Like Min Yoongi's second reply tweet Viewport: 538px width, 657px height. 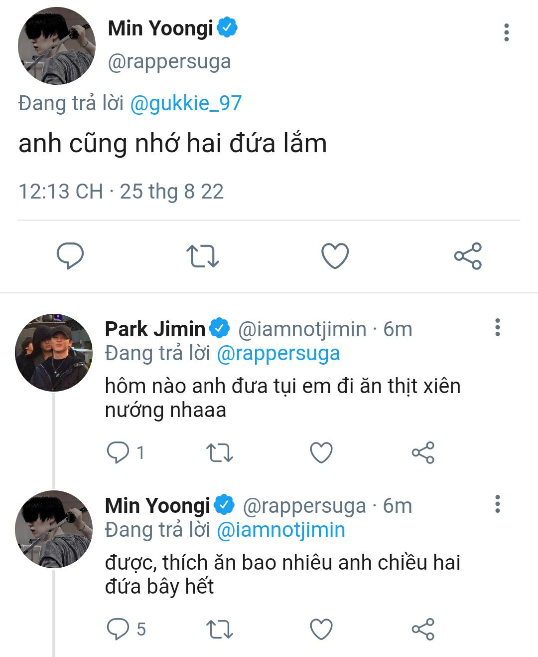[321, 629]
